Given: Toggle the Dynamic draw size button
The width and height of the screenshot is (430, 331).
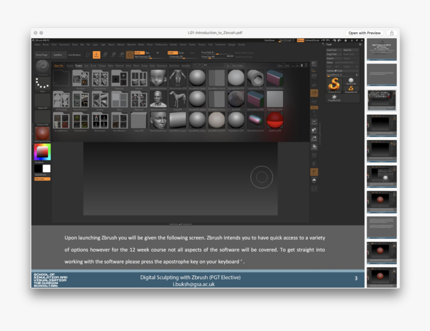Looking at the screenshot, I should [x=230, y=56].
